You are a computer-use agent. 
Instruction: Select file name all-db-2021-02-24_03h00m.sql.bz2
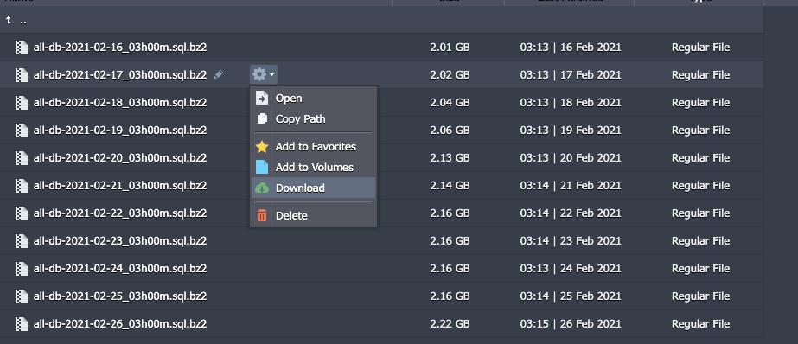(x=120, y=268)
